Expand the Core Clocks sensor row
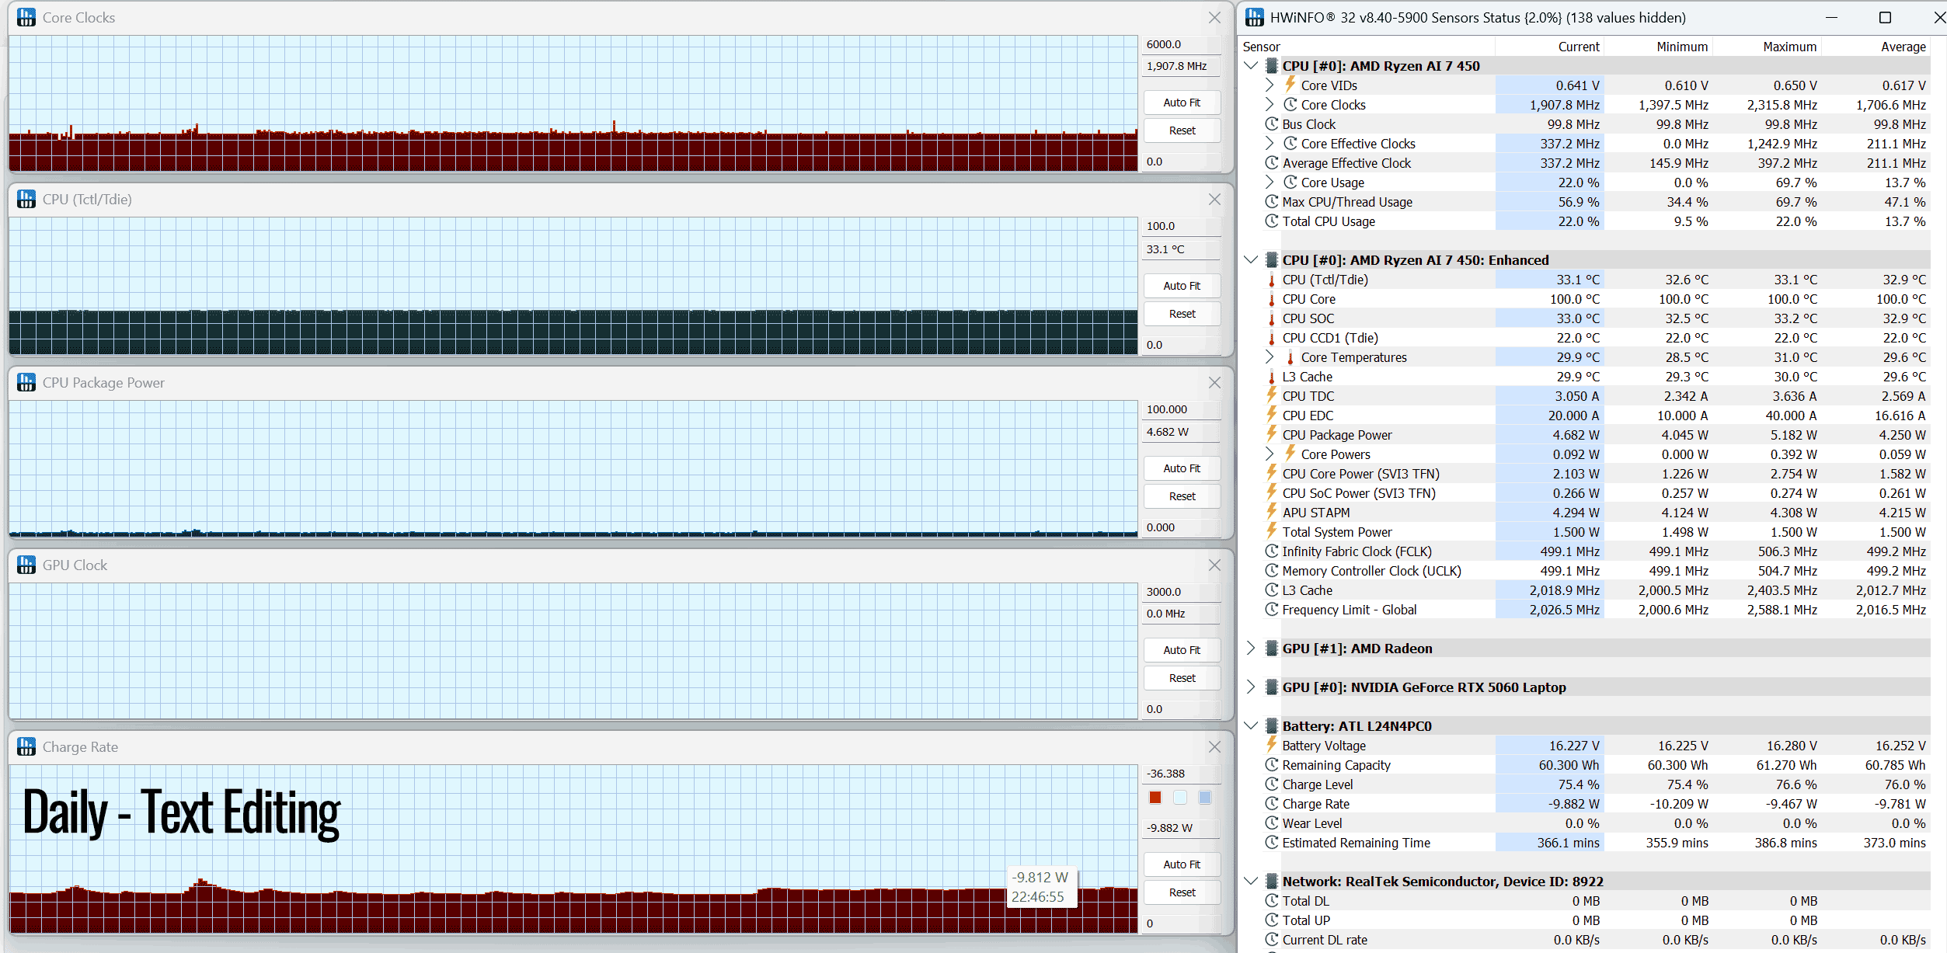This screenshot has height=953, width=1947. point(1270,104)
